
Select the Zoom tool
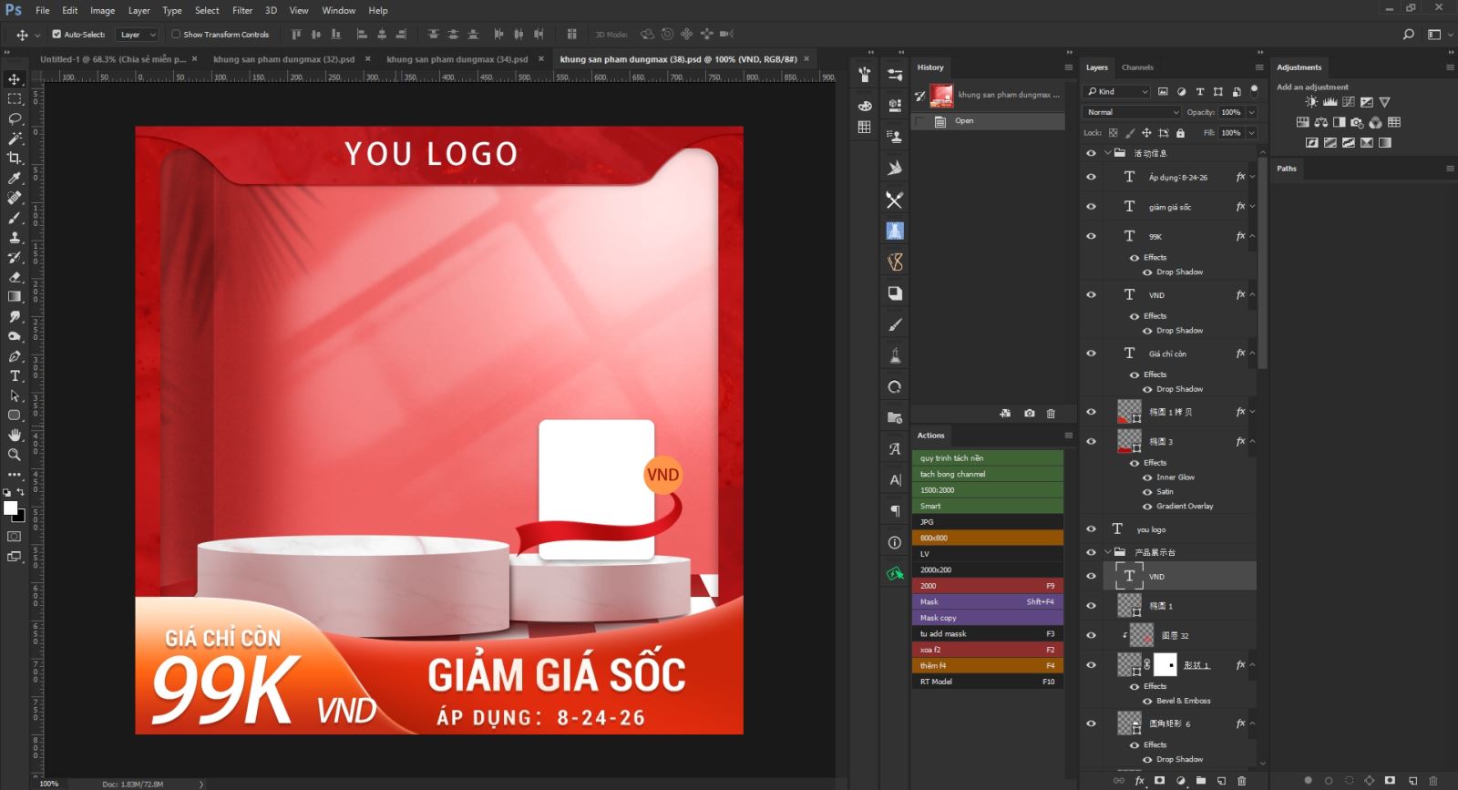[15, 455]
